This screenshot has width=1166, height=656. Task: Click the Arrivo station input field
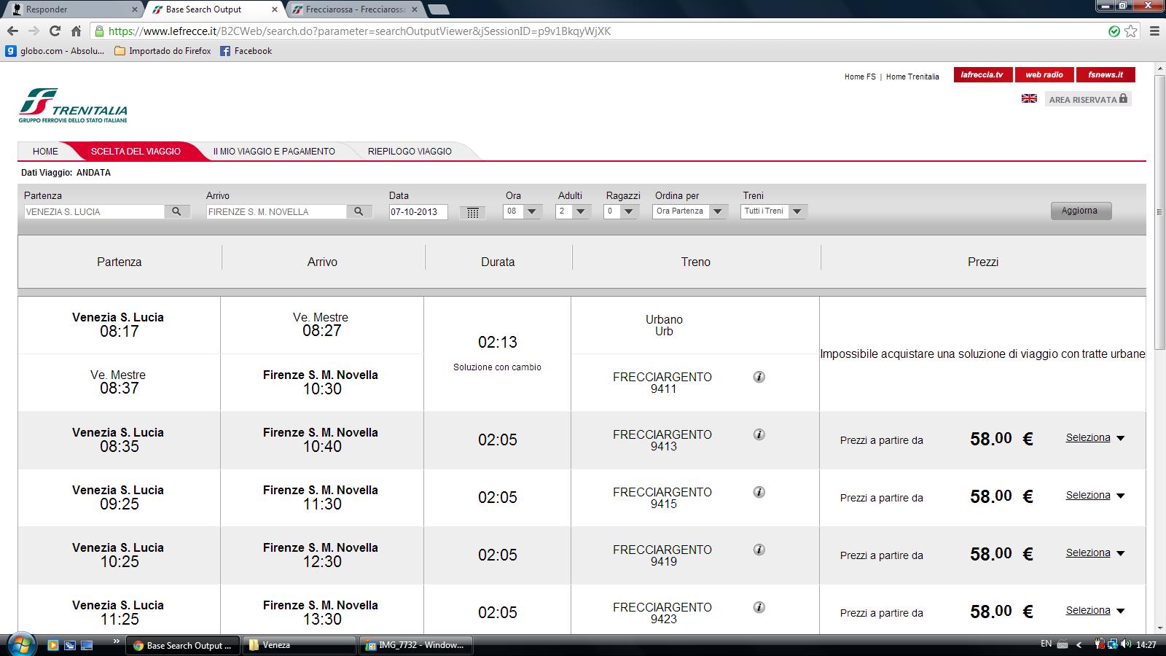[x=276, y=211]
